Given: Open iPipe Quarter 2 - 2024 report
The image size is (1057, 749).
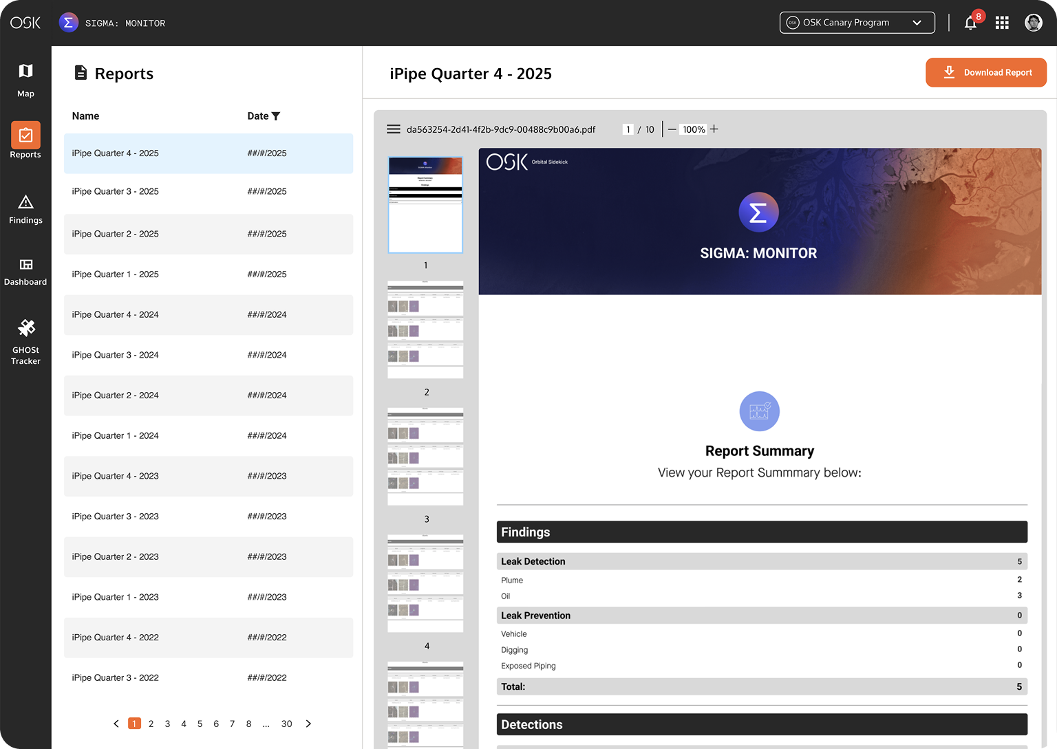Looking at the screenshot, I should pos(209,395).
